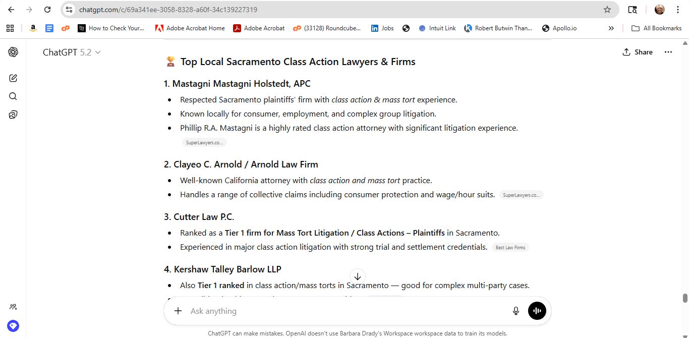The width and height of the screenshot is (689, 338).
Task: Open the How to Check Your bookmark
Action: click(x=111, y=28)
